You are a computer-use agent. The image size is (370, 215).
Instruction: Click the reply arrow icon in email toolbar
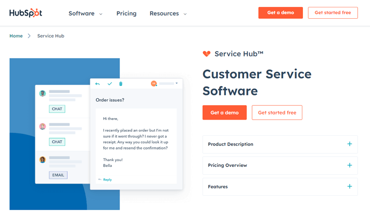(98, 84)
